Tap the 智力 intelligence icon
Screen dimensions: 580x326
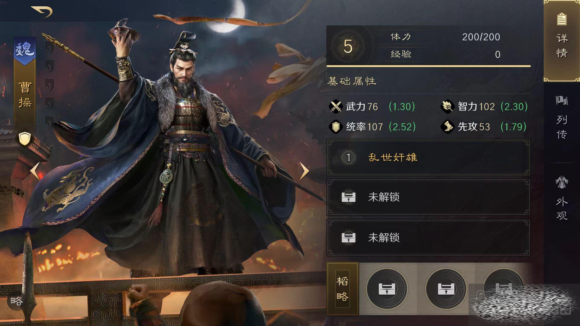point(447,107)
